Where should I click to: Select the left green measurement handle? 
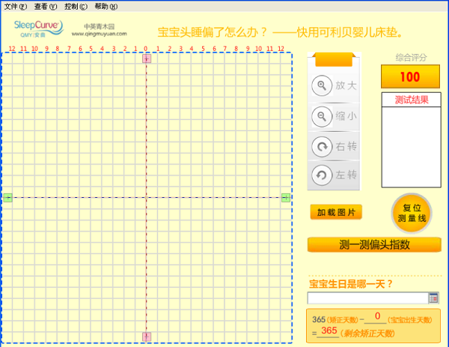click(x=7, y=198)
